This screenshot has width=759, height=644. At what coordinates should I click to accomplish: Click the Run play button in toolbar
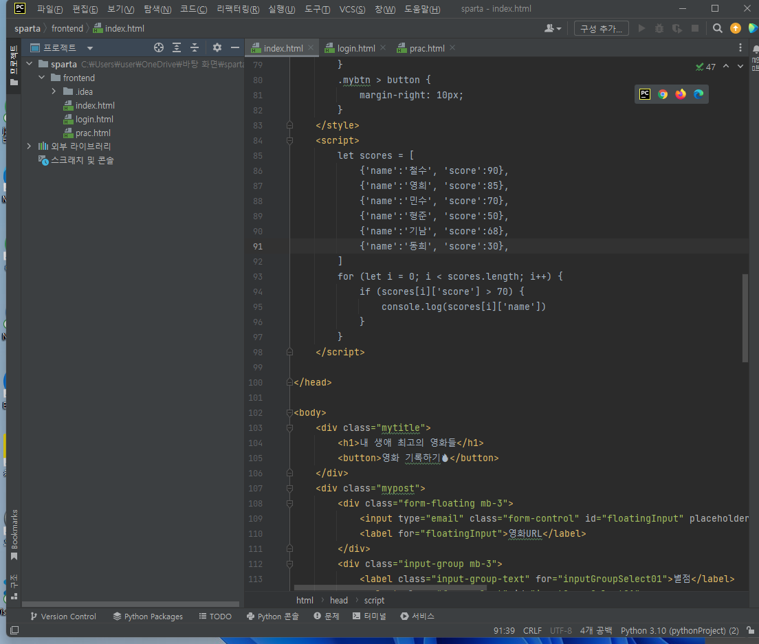click(642, 29)
